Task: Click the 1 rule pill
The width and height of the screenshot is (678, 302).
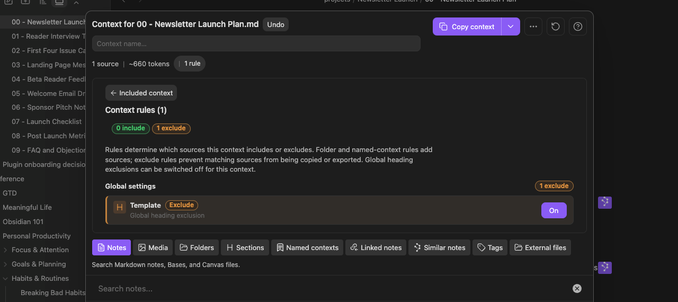Action: (190, 64)
